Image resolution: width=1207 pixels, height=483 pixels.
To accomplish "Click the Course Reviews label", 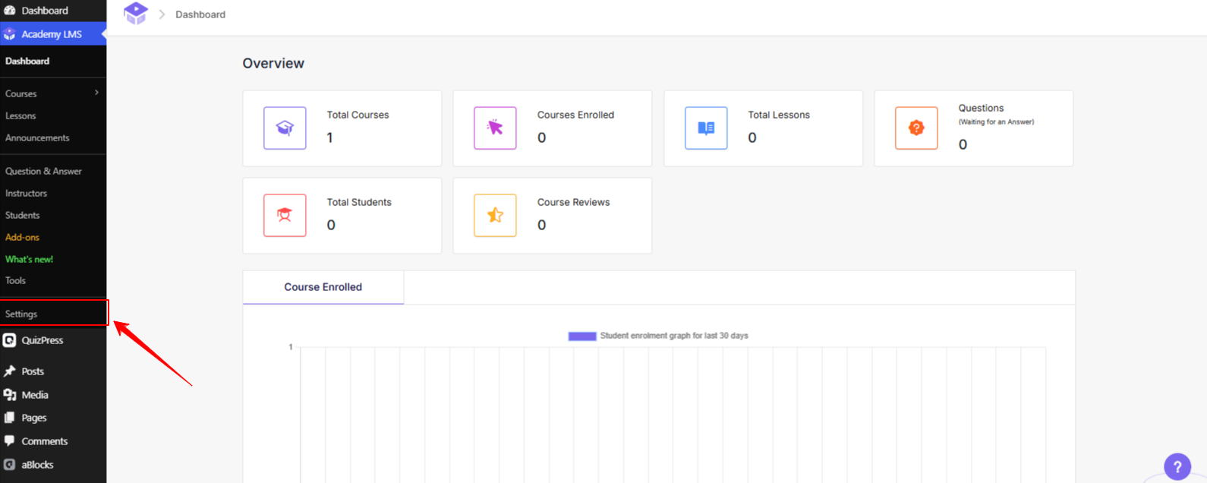I will [573, 203].
